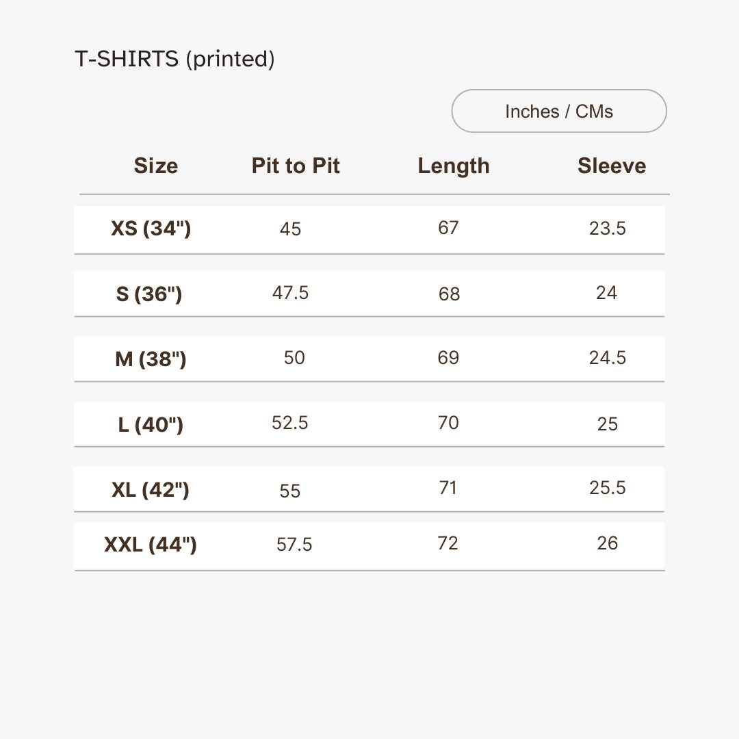This screenshot has width=739, height=739.
Task: Click the Sleeve column header
Action: (612, 166)
